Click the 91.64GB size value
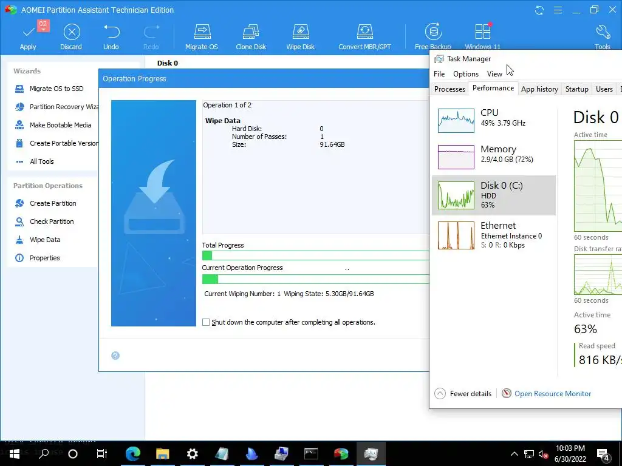Viewport: 622px width, 466px height. 332,144
